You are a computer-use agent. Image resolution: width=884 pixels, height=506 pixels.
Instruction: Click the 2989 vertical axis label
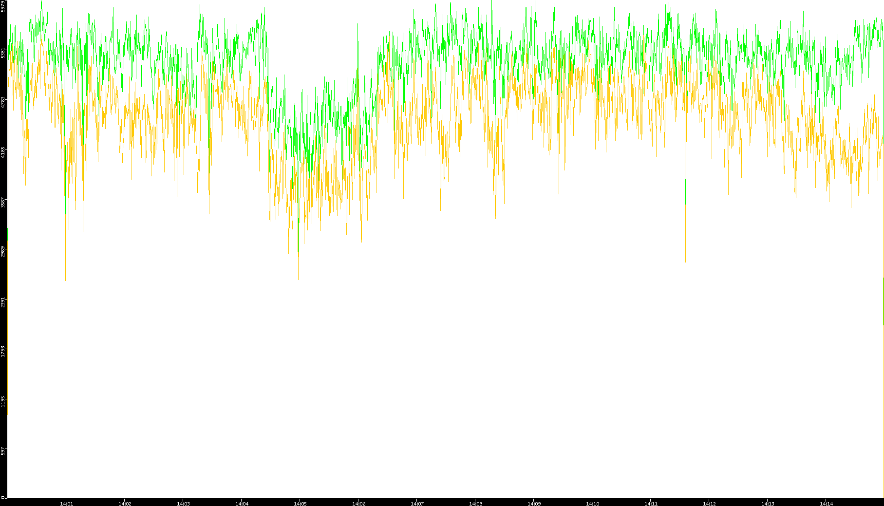click(x=3, y=252)
